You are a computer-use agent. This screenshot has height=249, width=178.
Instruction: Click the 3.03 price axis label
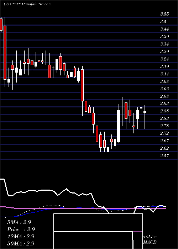(164, 89)
